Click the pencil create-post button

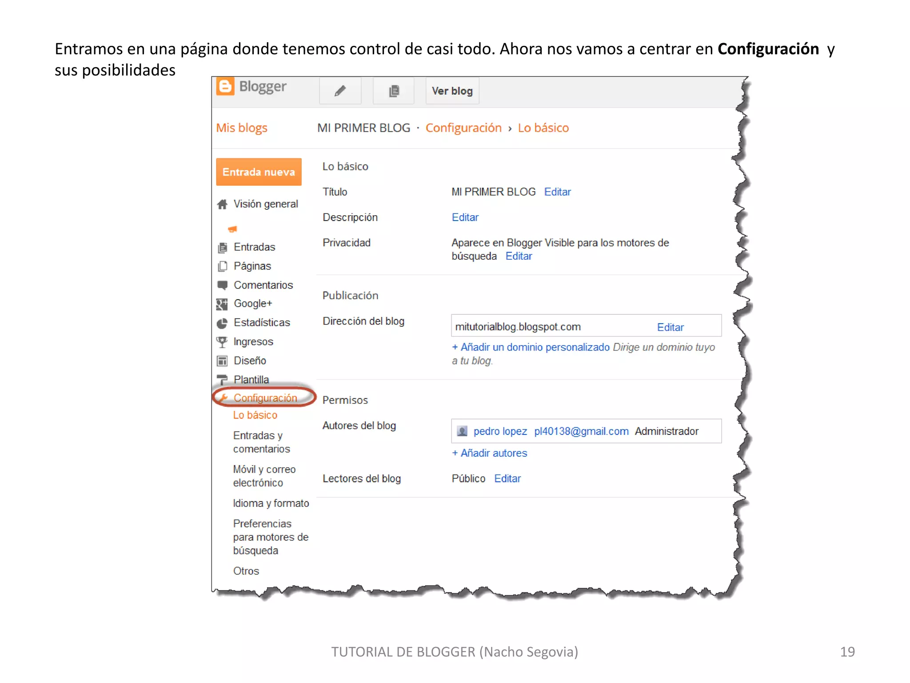pyautogui.click(x=340, y=91)
